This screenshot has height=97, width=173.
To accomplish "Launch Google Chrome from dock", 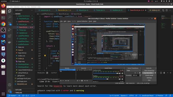I will (x=3, y=24).
